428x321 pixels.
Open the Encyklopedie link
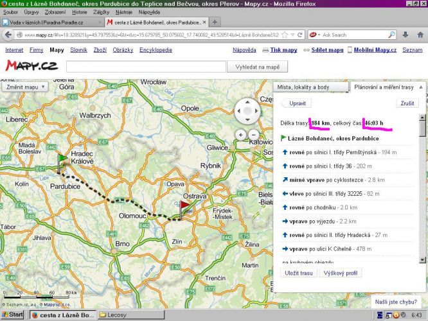[x=156, y=50]
